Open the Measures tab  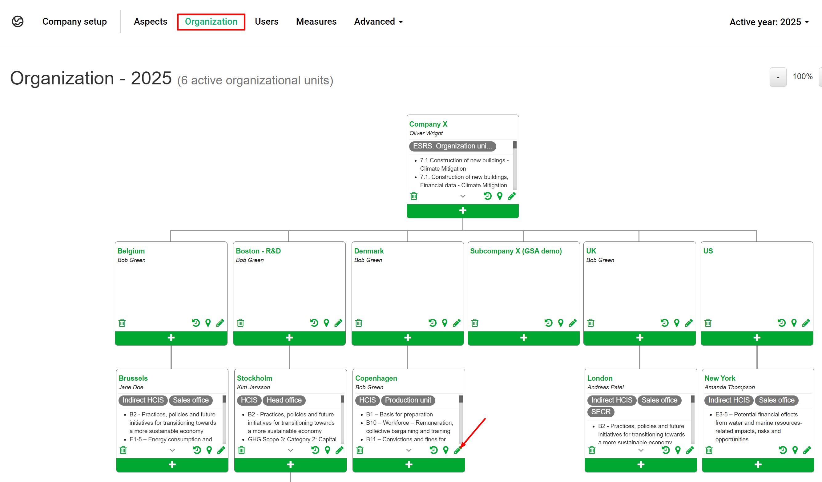point(316,22)
